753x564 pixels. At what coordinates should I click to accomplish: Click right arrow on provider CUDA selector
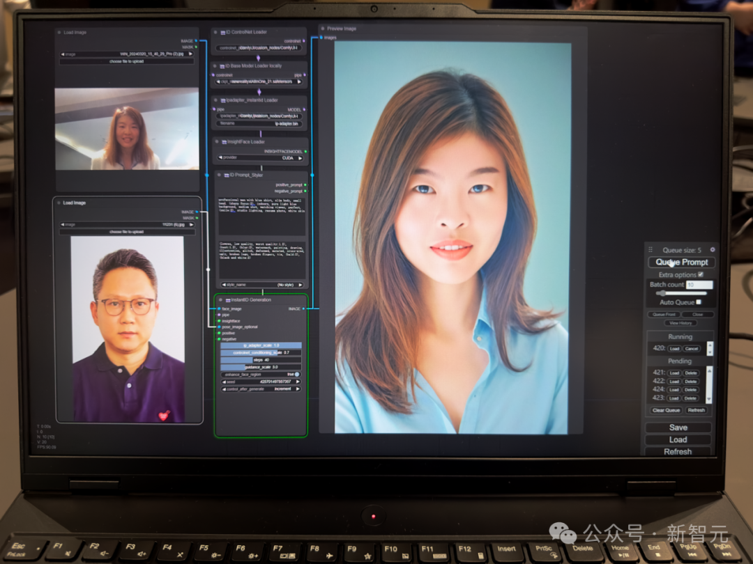(301, 157)
